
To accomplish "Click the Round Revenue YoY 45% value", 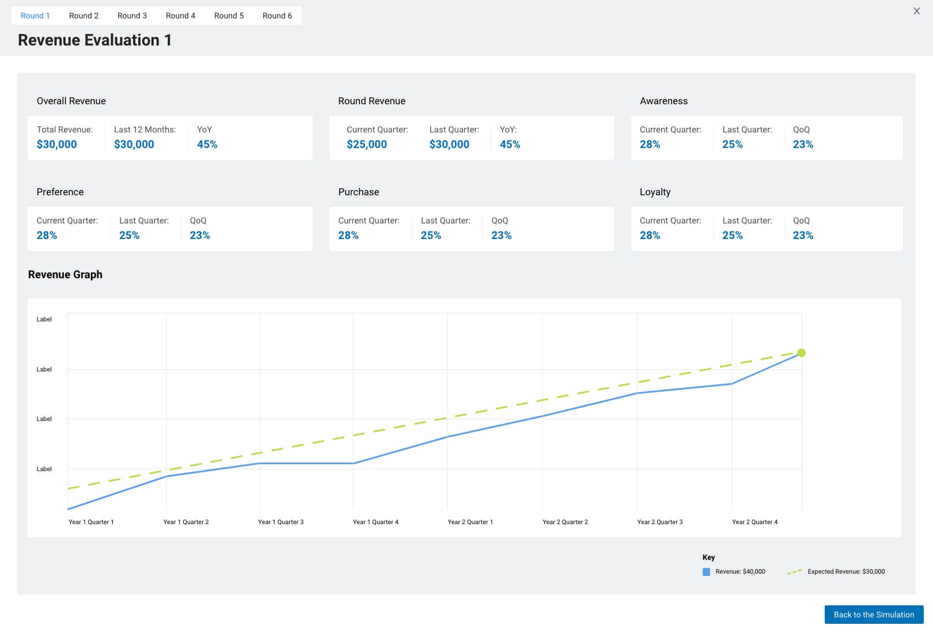I will [510, 144].
